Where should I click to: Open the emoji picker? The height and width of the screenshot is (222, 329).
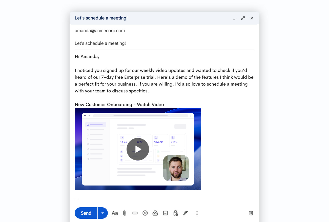pos(145,213)
